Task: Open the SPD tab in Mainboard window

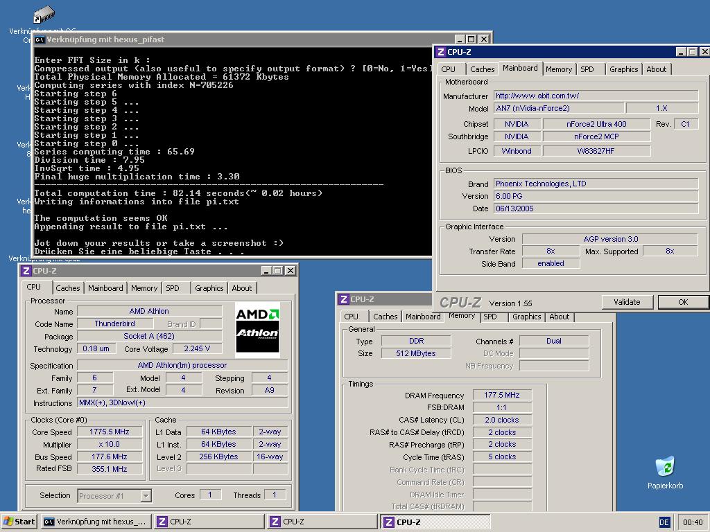Action: (587, 69)
